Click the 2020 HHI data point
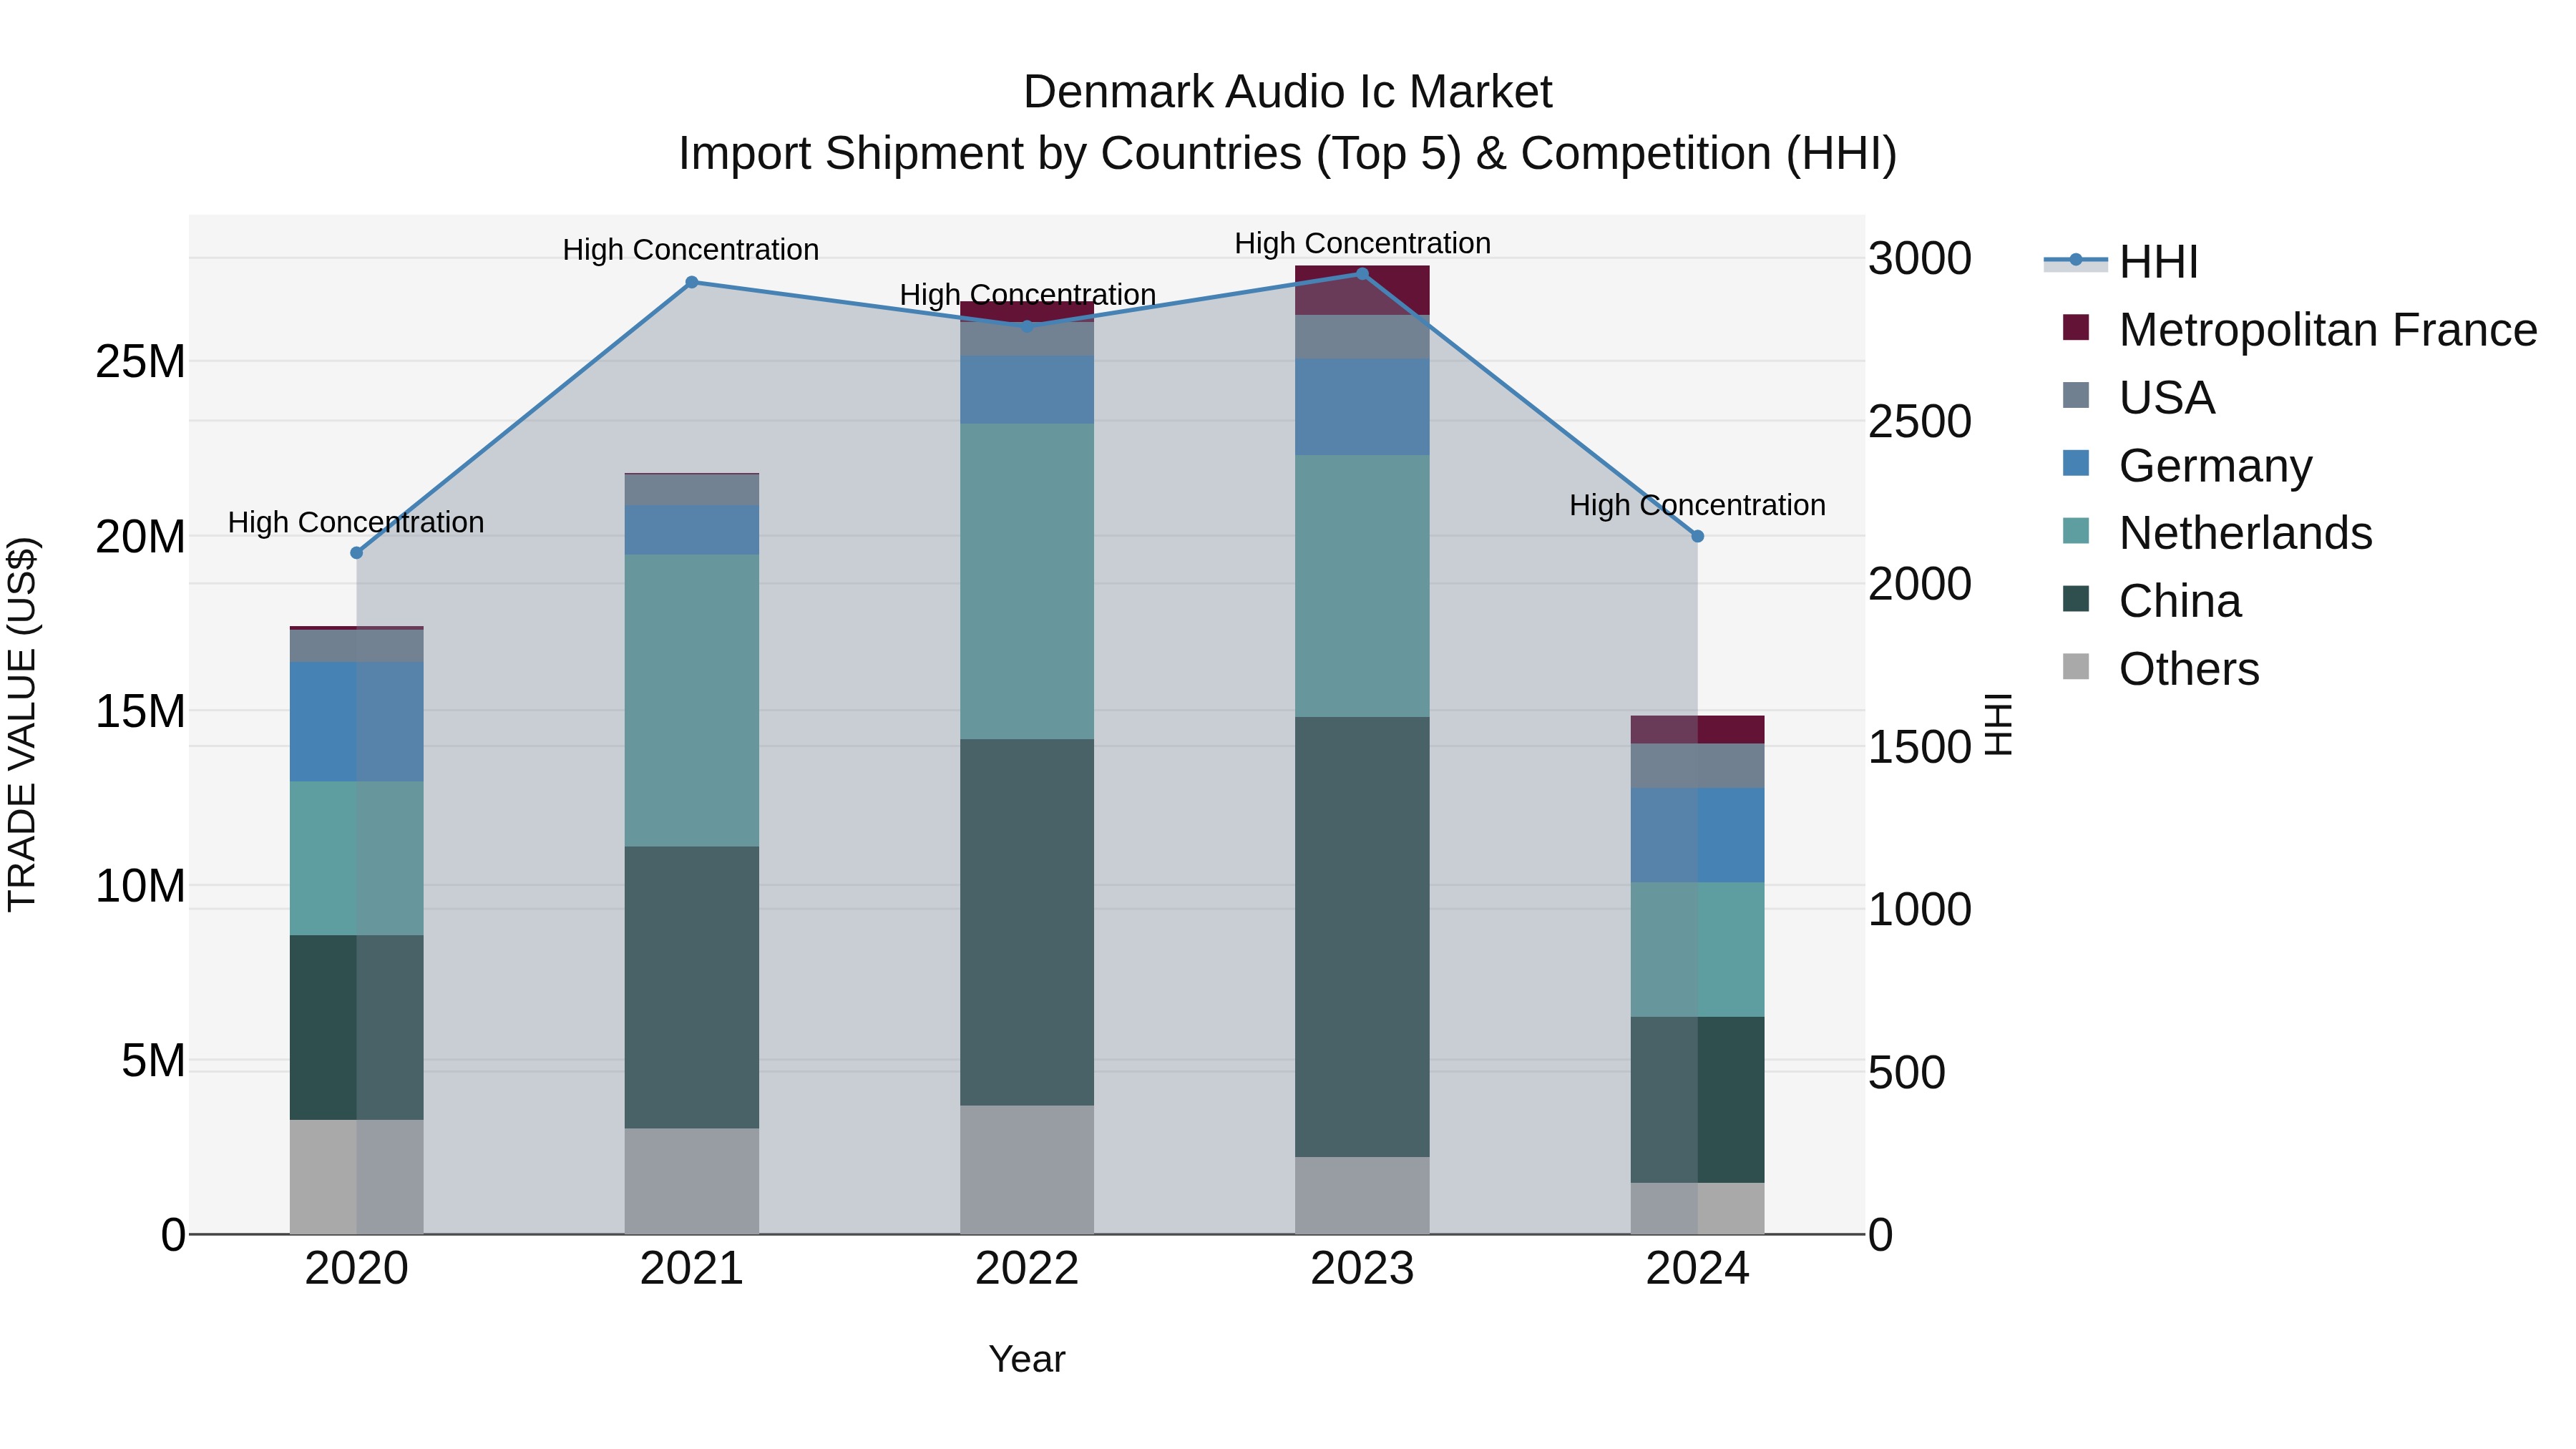 click(357, 553)
